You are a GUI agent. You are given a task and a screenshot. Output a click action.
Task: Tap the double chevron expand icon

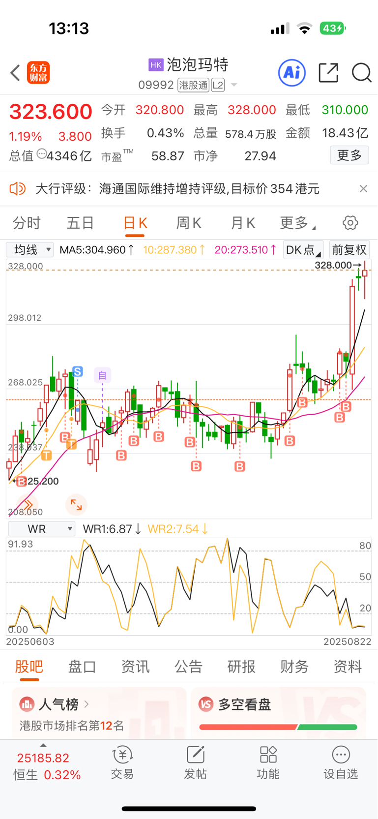(x=28, y=504)
